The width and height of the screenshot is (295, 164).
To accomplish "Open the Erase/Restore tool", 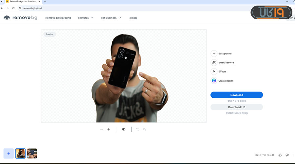I will (214, 62).
